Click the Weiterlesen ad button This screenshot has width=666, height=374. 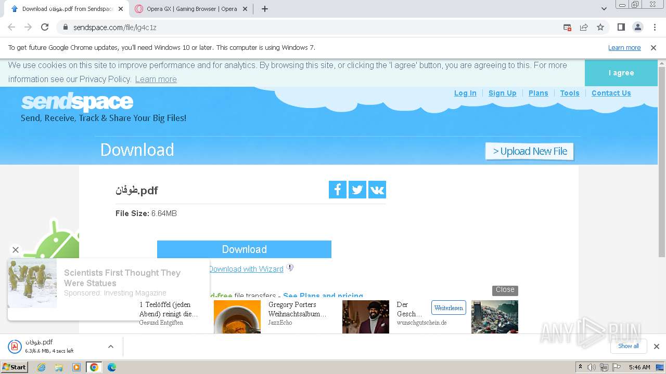(x=449, y=308)
